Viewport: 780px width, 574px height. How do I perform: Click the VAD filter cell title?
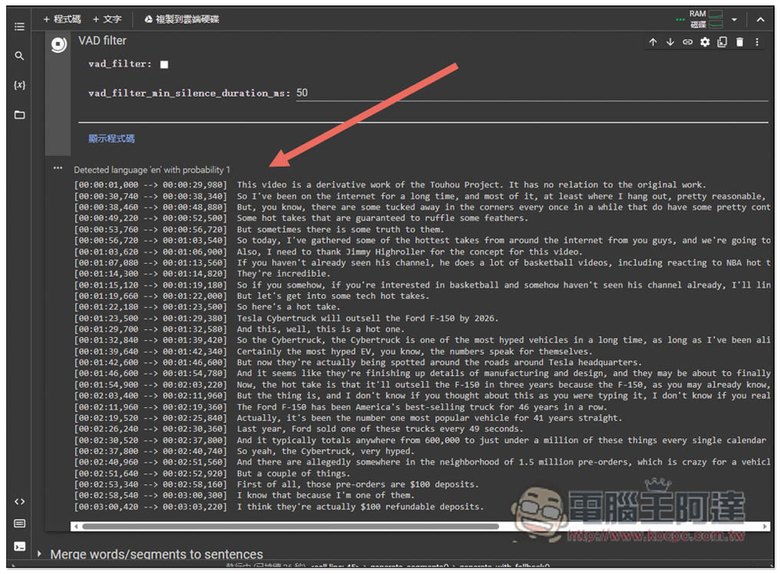click(x=102, y=41)
